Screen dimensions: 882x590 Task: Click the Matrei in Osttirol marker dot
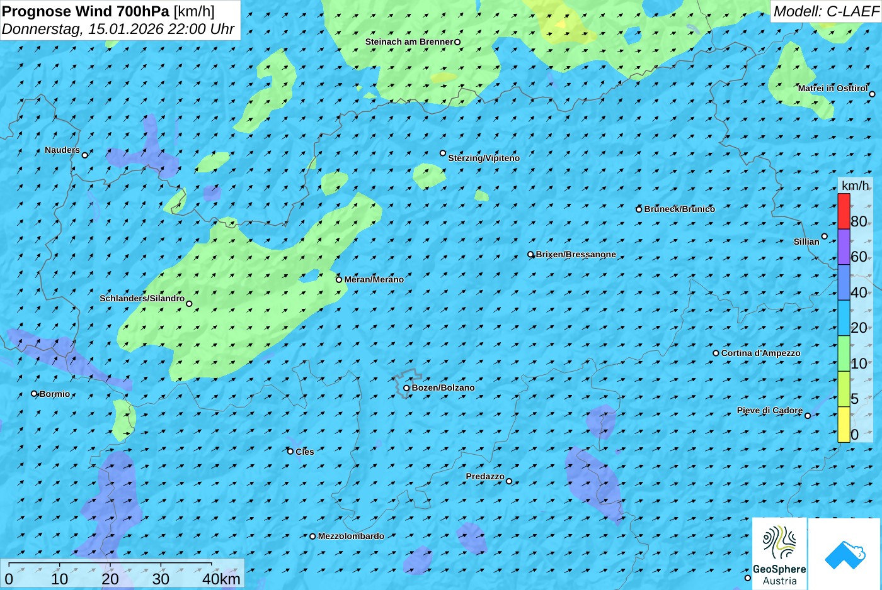tap(872, 94)
